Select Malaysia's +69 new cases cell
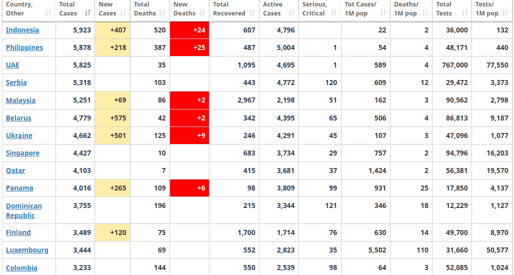This screenshot has height=275, width=514. [x=112, y=100]
